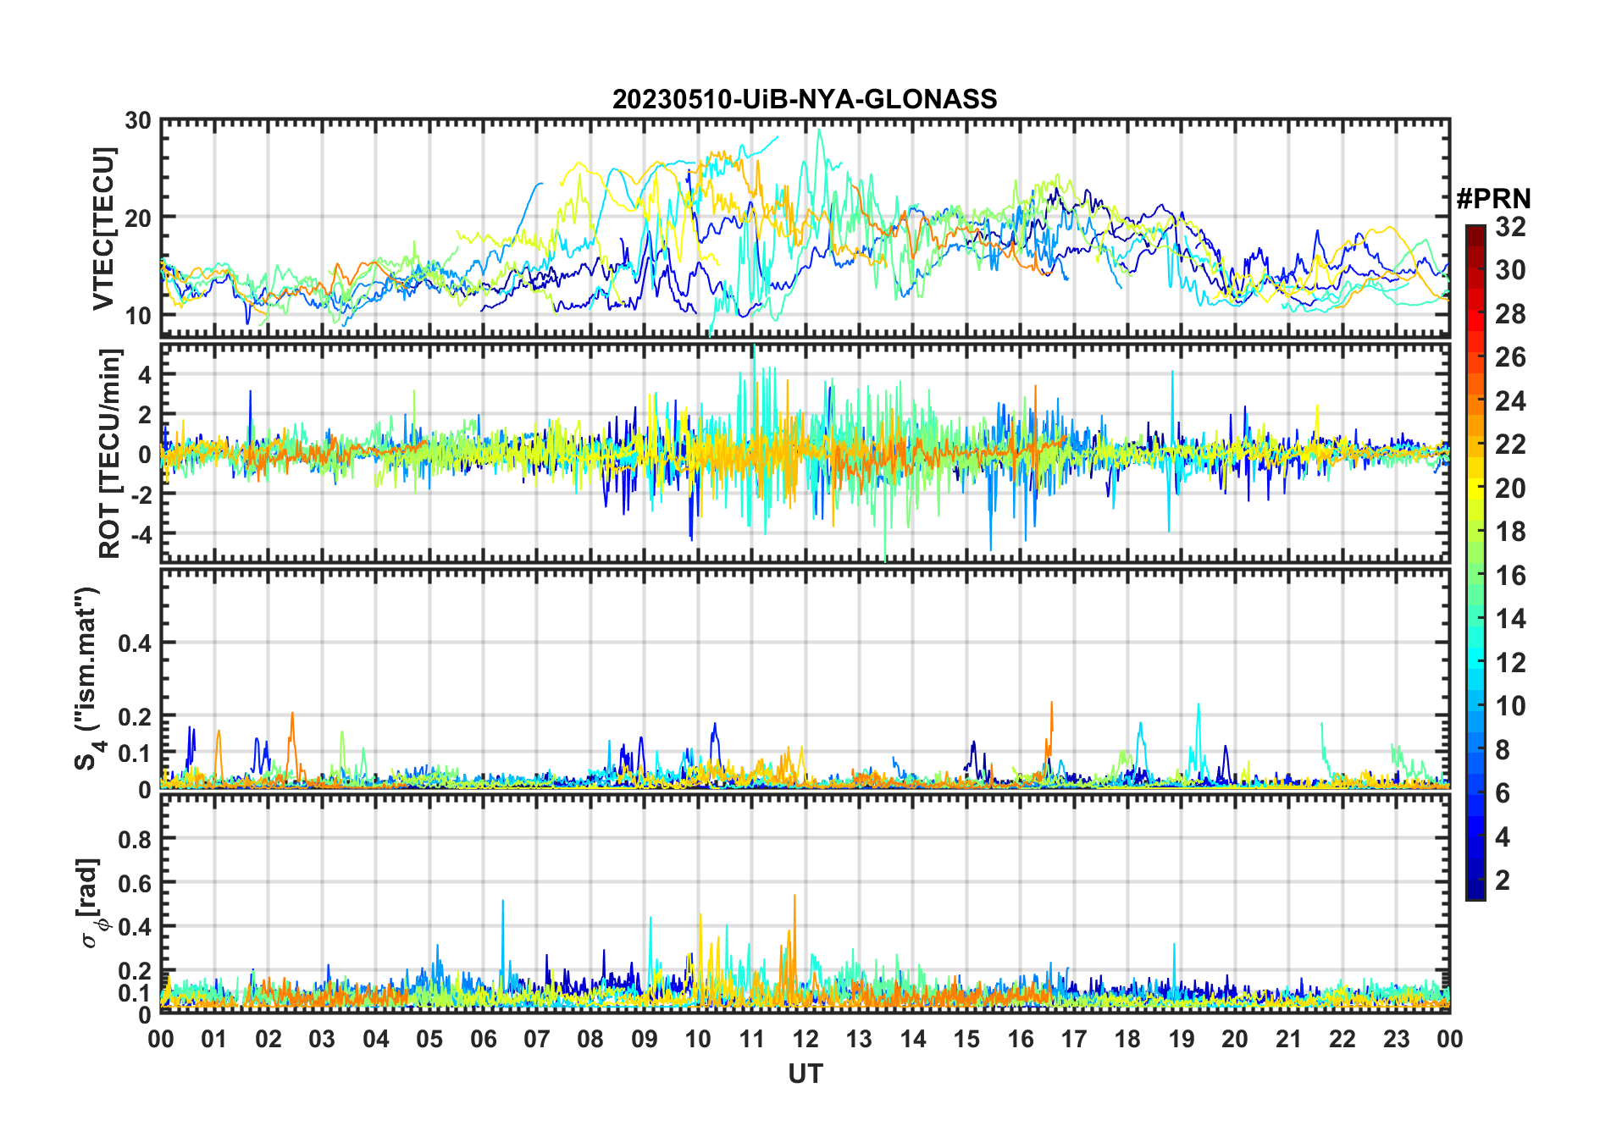
Task: Click colorbar tick label 32
Action: (1510, 227)
